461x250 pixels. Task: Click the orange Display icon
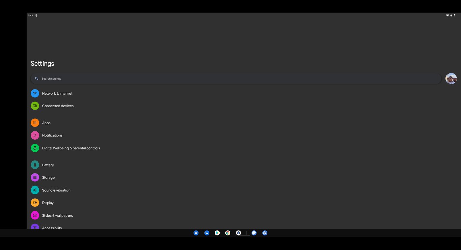tap(35, 202)
